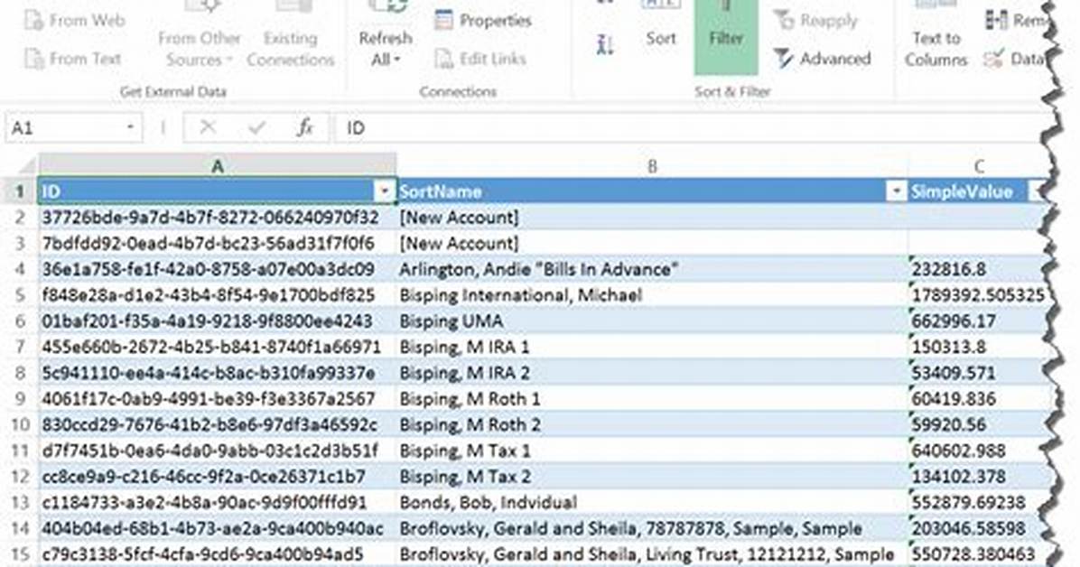The image size is (1080, 567).
Task: Click value cell 662996.17
Action: point(978,321)
